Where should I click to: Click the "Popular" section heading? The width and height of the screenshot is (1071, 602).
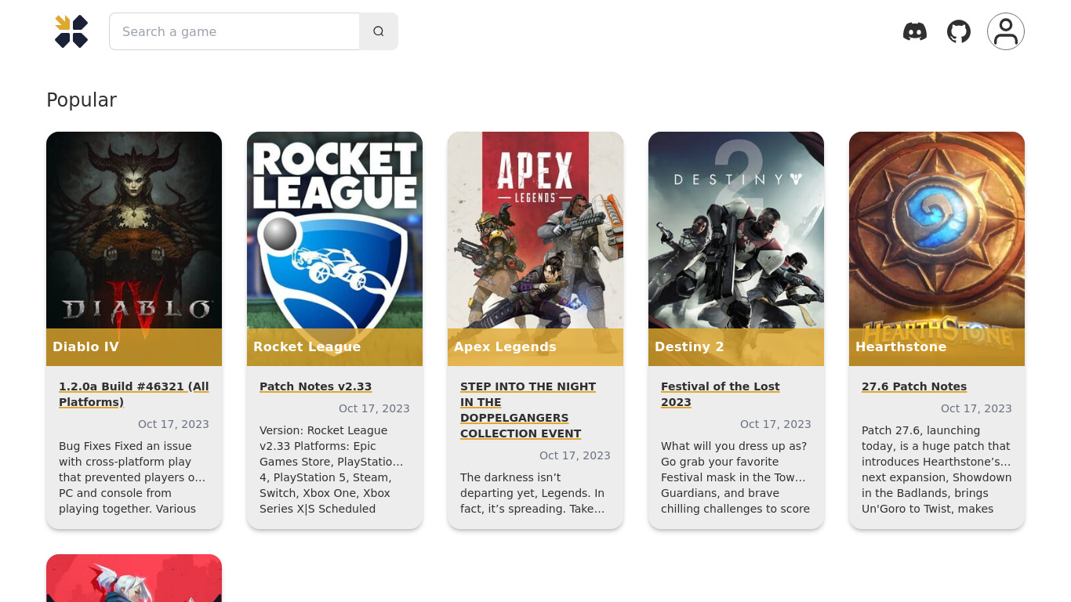click(x=82, y=100)
